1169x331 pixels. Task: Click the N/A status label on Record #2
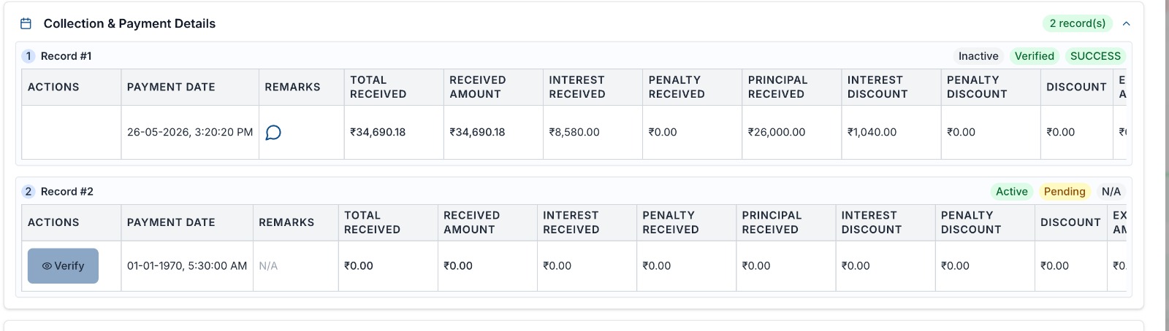coord(1111,192)
